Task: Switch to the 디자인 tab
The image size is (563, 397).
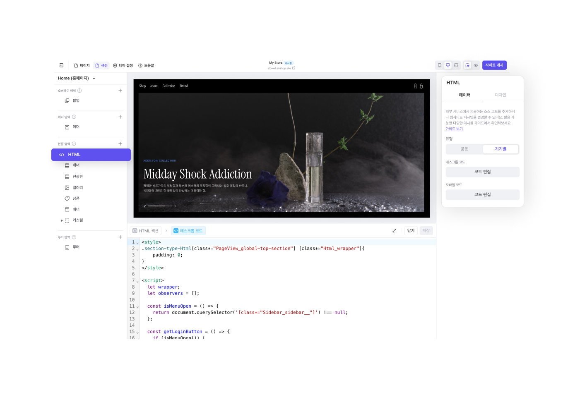Action: (x=500, y=95)
